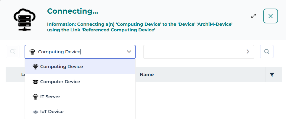Open the filter funnel in the table header
286x119 pixels.
point(272,75)
